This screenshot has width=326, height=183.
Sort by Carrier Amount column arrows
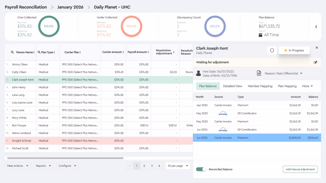point(123,52)
